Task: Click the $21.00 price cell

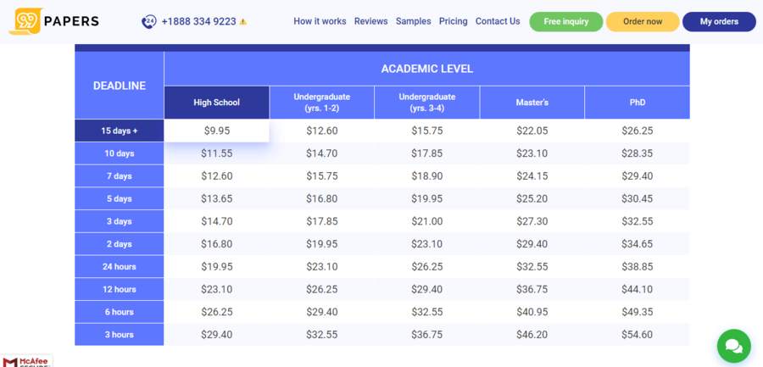Action: pyautogui.click(x=426, y=221)
